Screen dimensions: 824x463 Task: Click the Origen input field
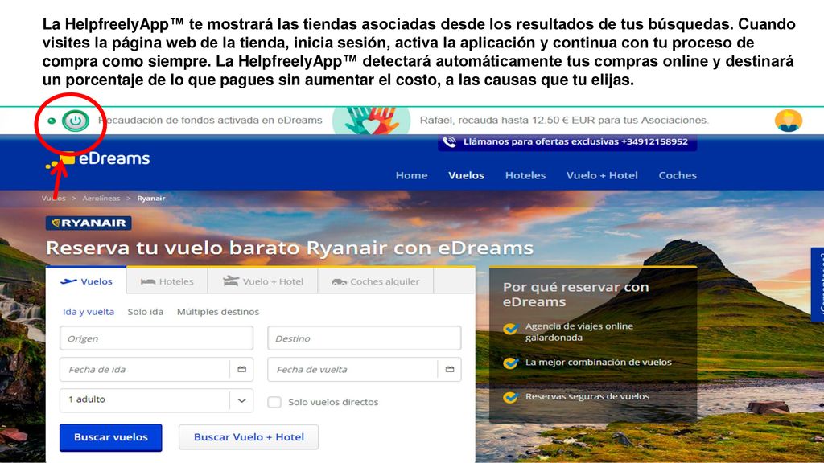[x=157, y=338]
